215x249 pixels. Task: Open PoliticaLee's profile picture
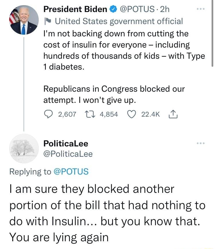pos(24,150)
